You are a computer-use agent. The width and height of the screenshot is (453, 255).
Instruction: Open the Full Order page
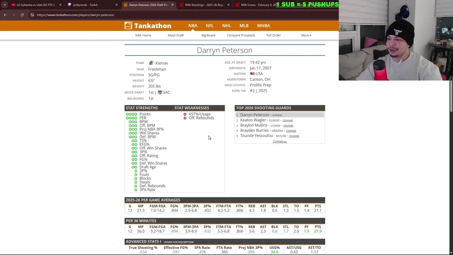(274, 35)
